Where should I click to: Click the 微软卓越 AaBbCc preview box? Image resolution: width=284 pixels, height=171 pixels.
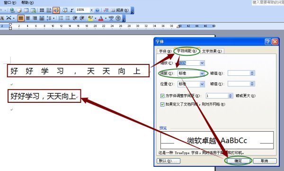(217, 140)
